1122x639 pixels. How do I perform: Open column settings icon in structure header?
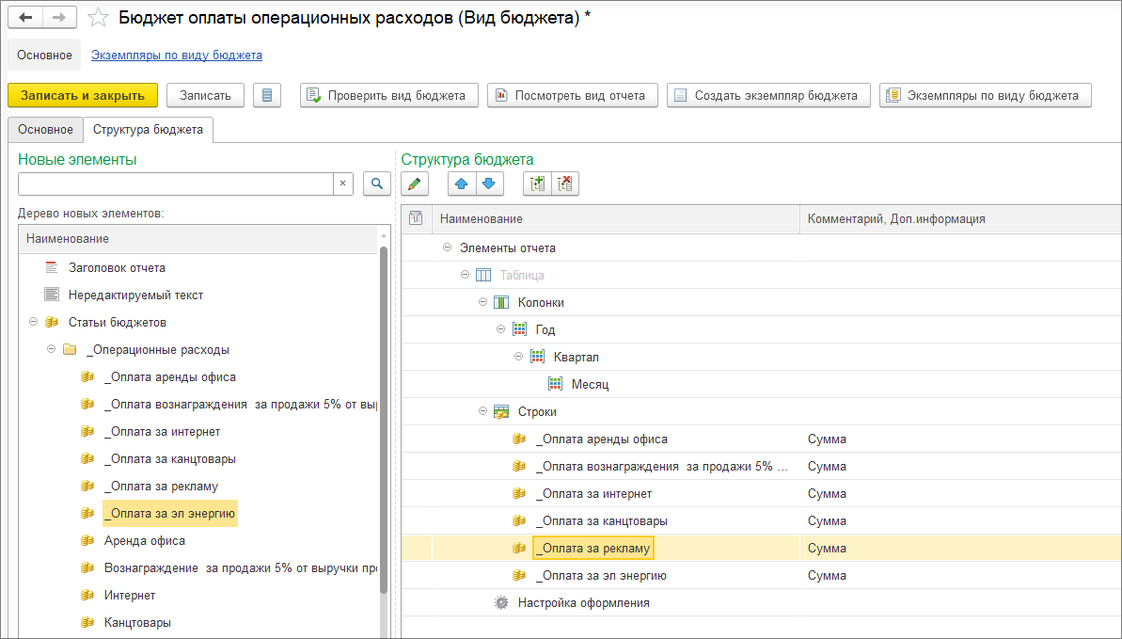pos(416,218)
